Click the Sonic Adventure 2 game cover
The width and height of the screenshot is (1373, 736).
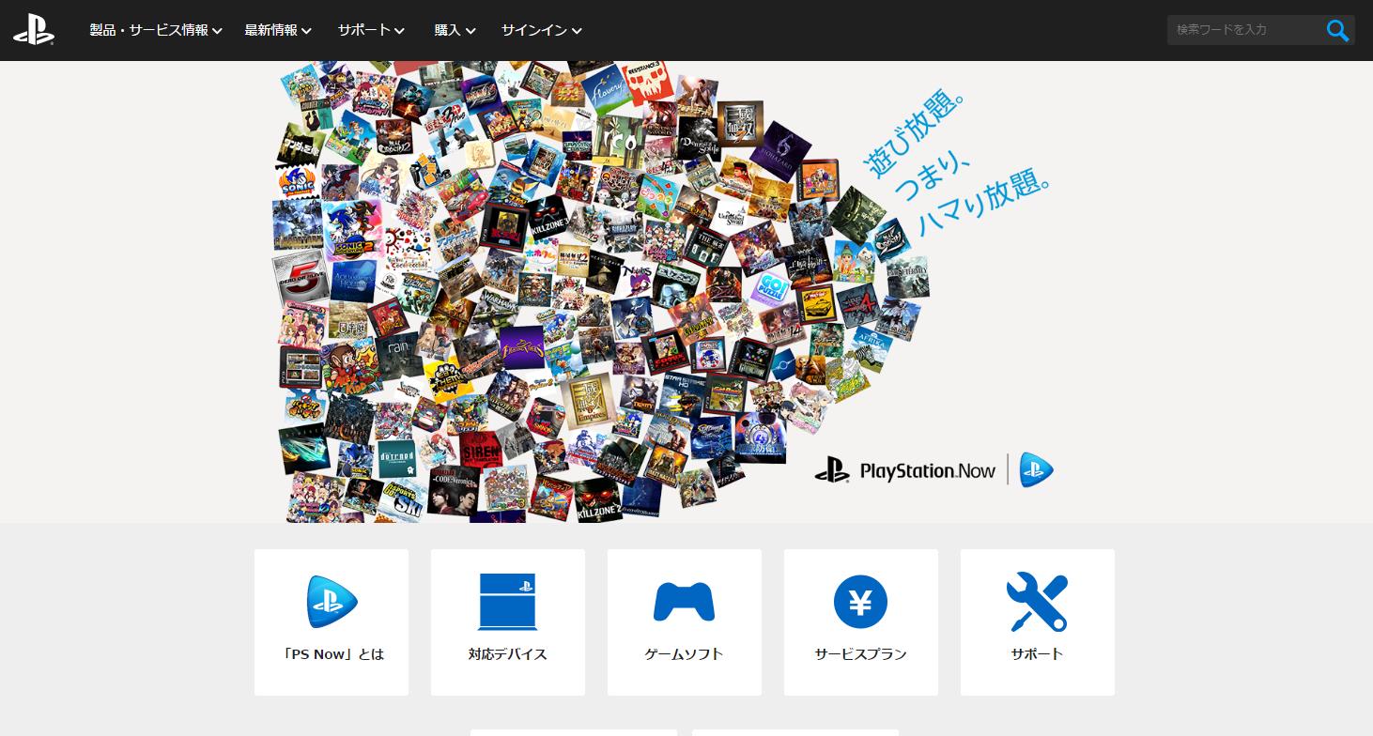[x=351, y=228]
